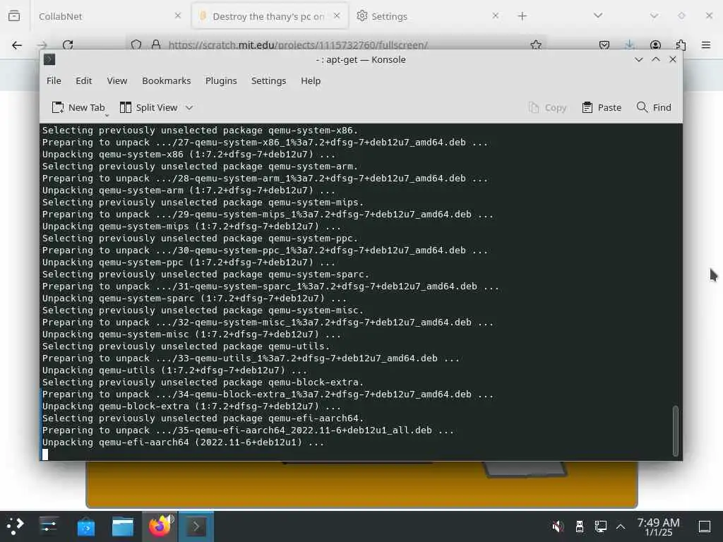The width and height of the screenshot is (723, 542).
Task: Close the Firefox window
Action: [709, 16]
